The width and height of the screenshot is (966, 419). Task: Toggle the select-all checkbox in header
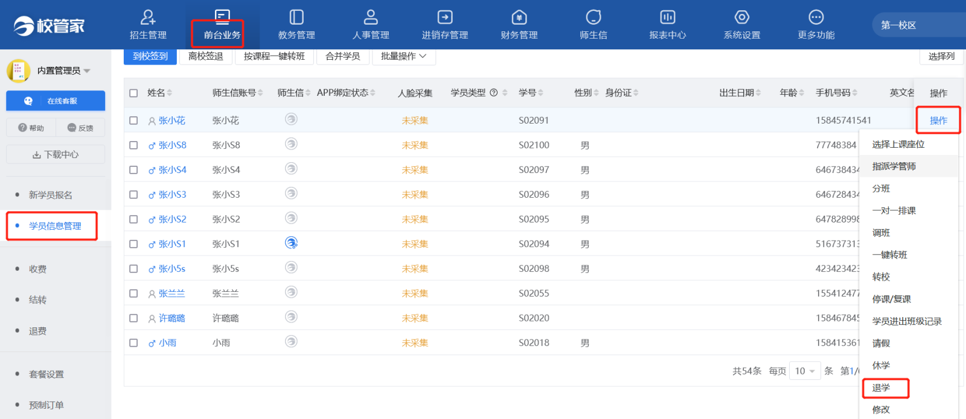tap(133, 93)
